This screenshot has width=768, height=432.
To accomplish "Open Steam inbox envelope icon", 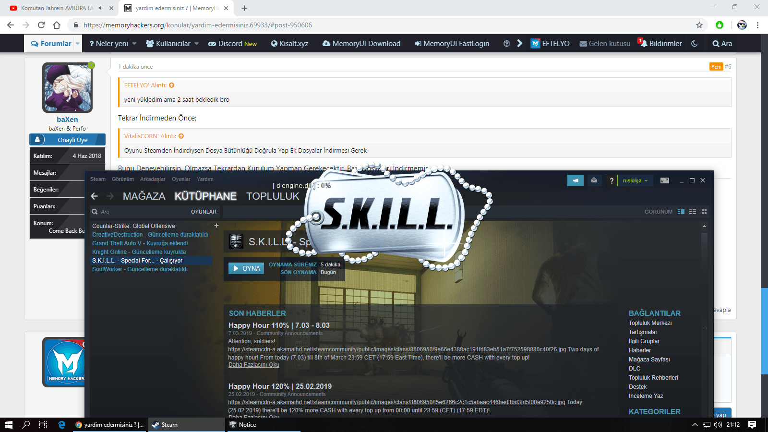I will [x=594, y=180].
